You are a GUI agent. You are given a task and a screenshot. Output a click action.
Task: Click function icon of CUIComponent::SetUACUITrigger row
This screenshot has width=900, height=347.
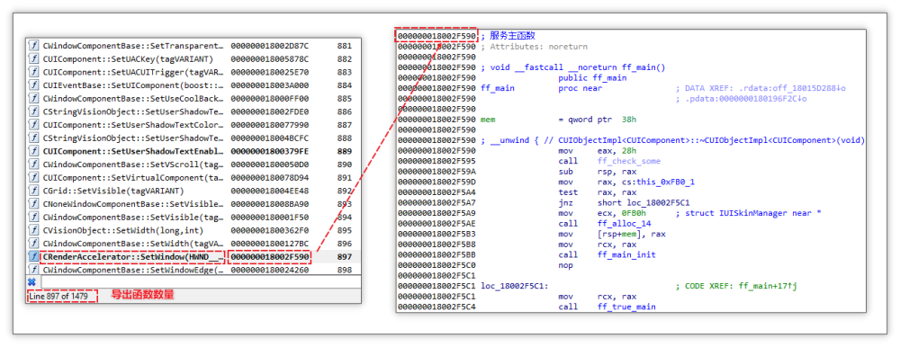click(x=34, y=72)
